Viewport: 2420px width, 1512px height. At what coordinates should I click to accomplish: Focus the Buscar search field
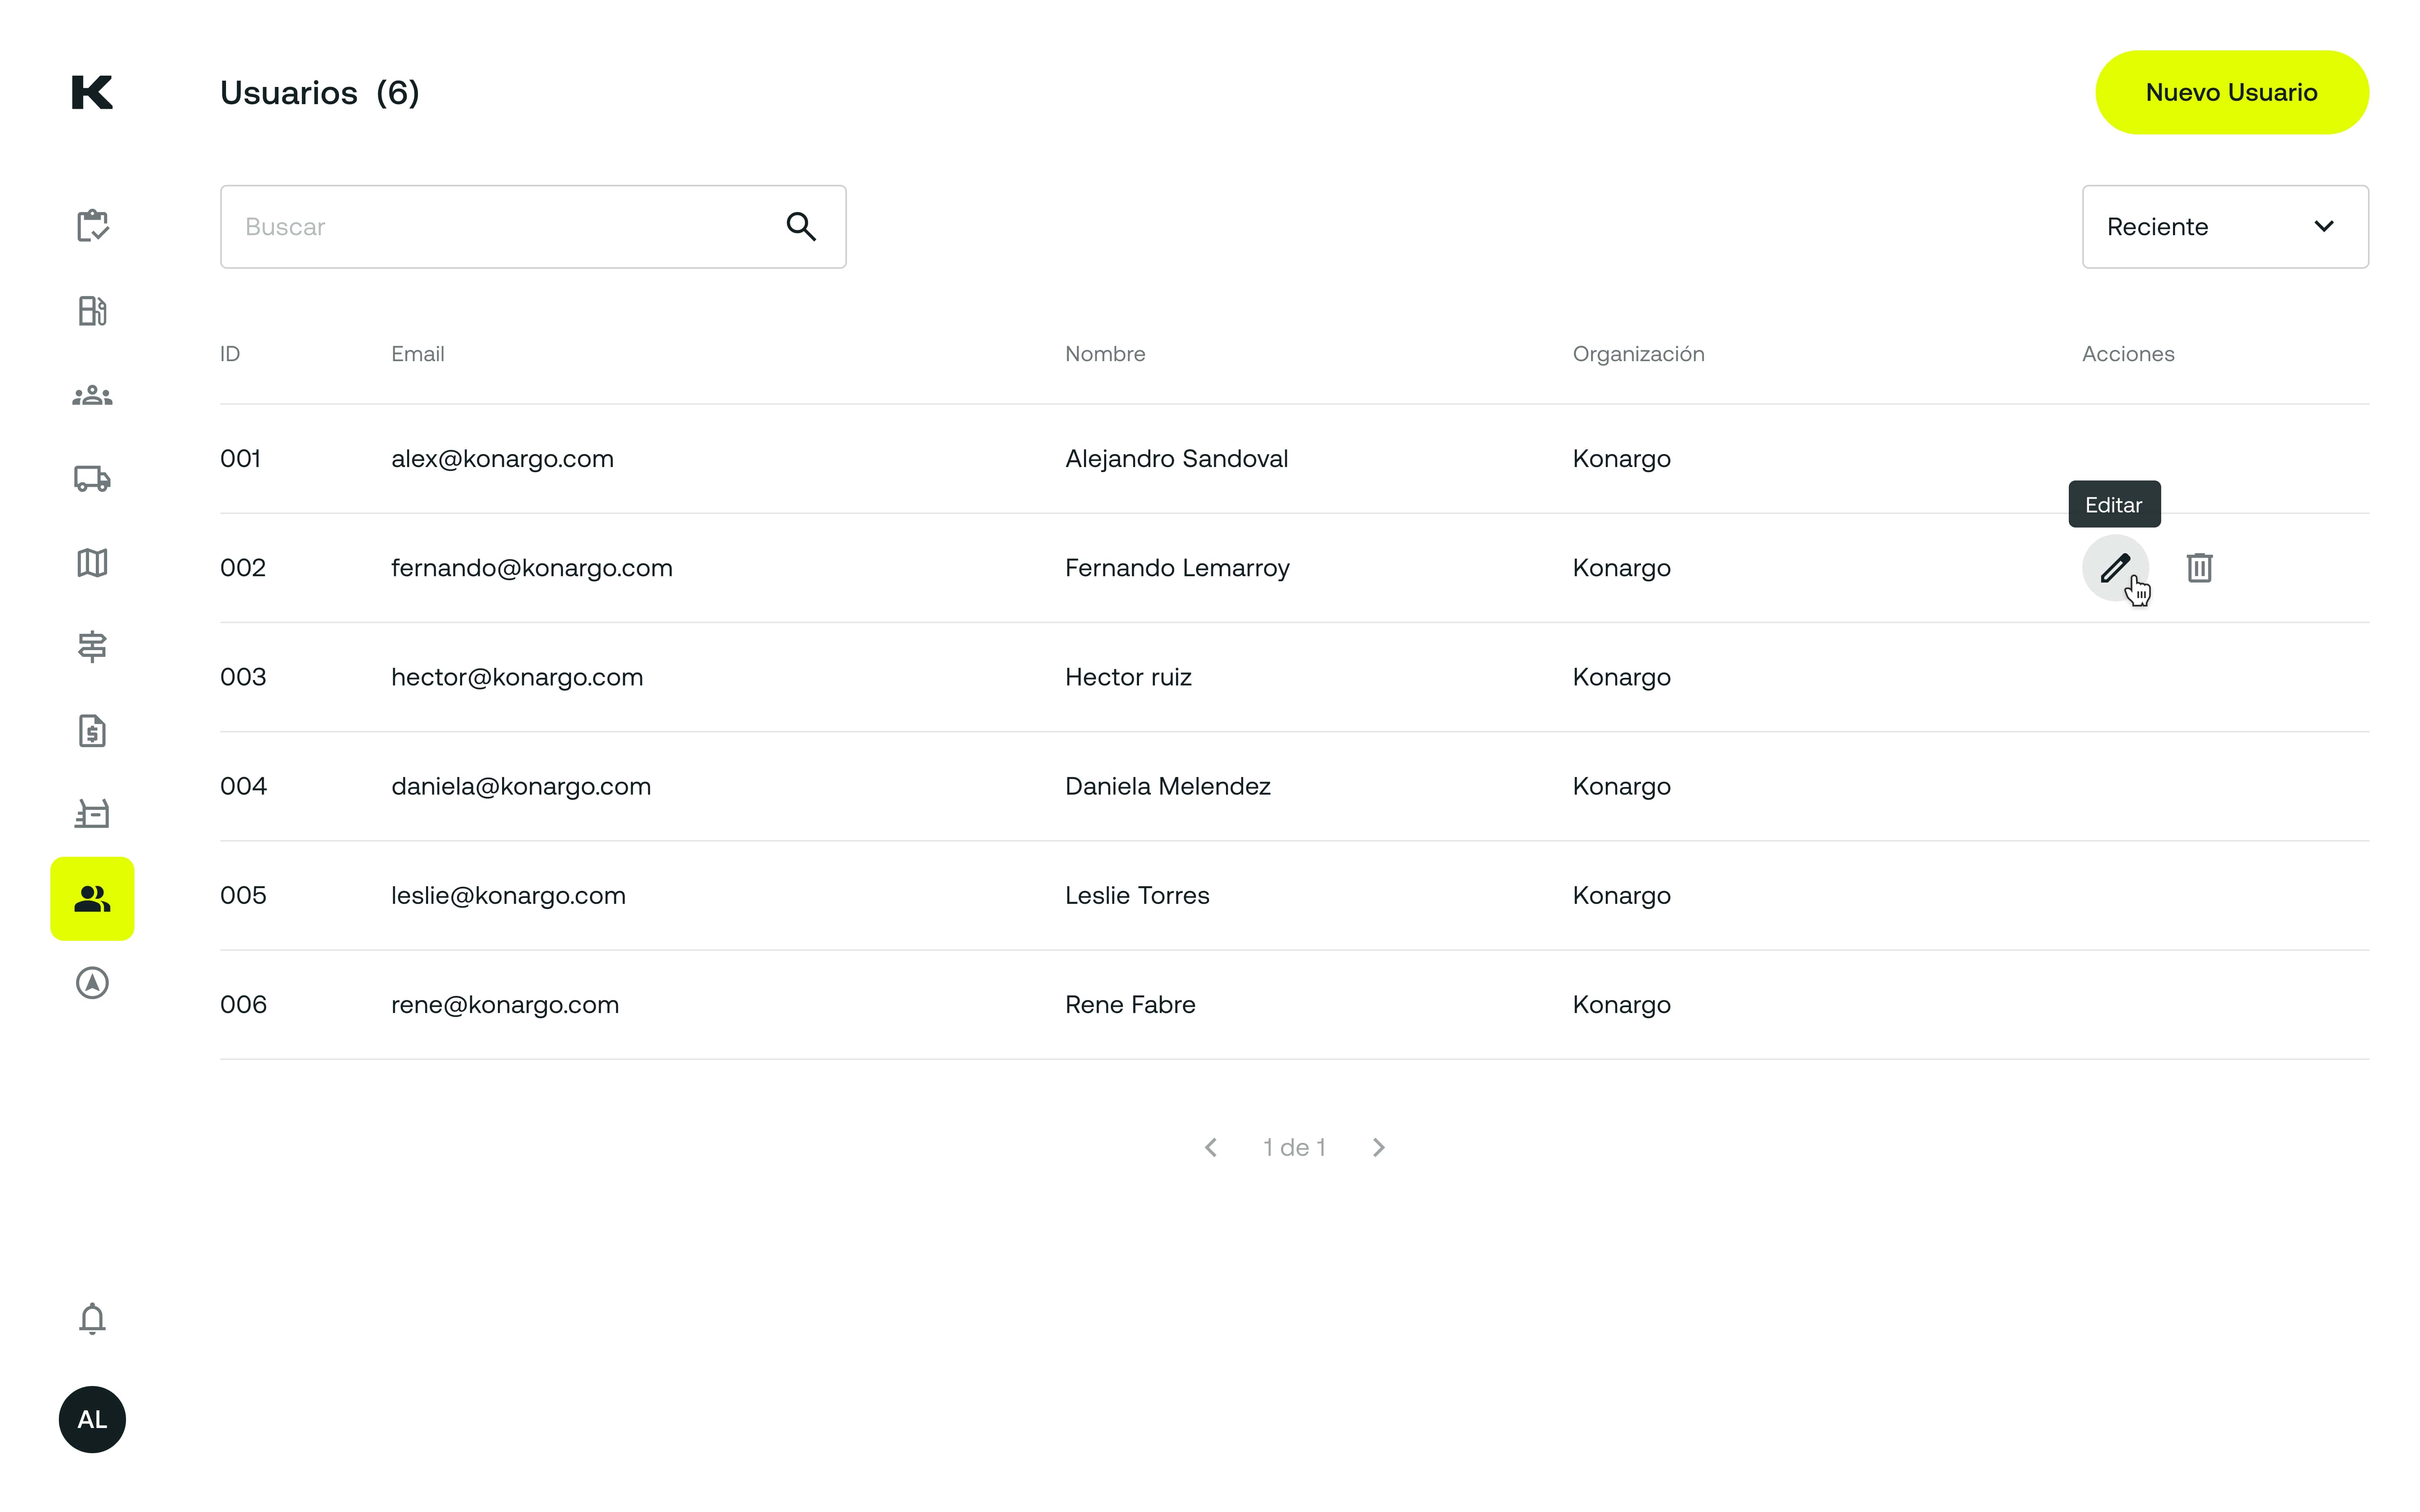[x=533, y=227]
